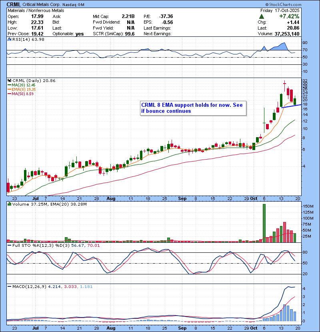Click the Fwd Dividend N/A value
The image size is (320, 332).
pyautogui.click(x=131, y=22)
